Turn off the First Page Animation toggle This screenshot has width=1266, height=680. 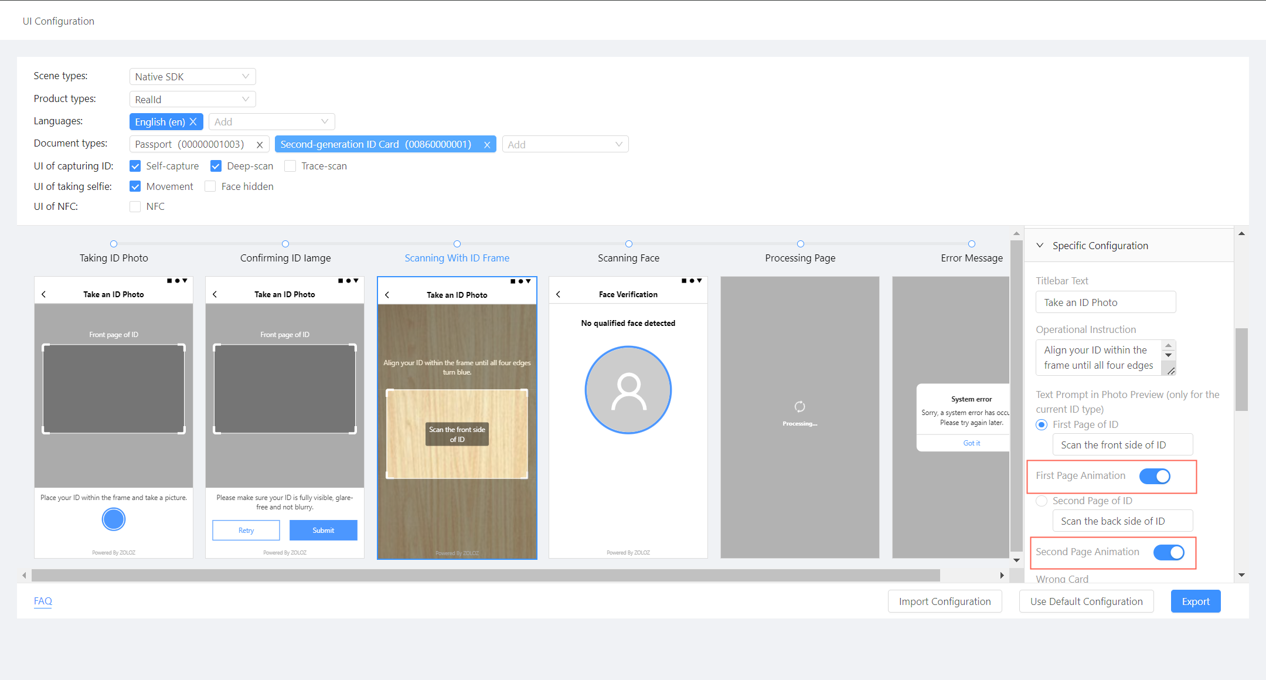(x=1155, y=476)
